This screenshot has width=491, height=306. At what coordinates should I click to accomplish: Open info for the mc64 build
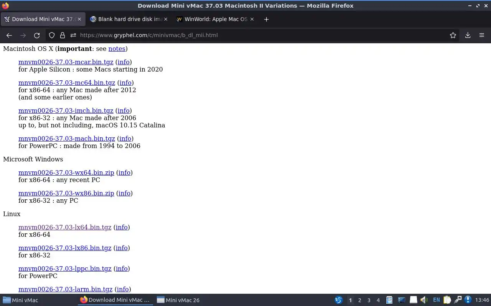pos(125,83)
